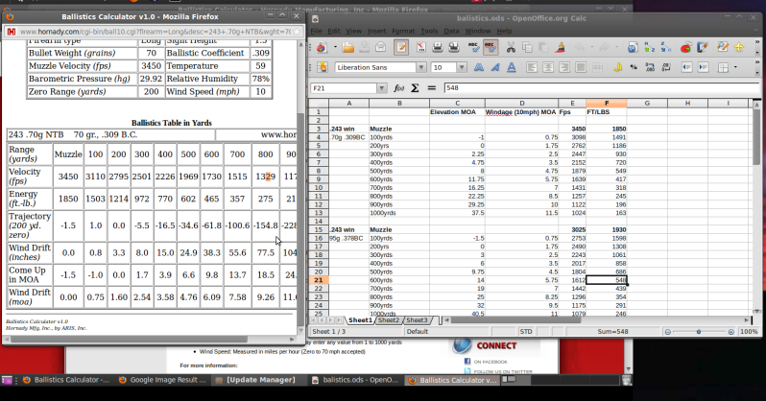Click the New document icon in Calc
This screenshot has width=766, height=401.
point(322,47)
